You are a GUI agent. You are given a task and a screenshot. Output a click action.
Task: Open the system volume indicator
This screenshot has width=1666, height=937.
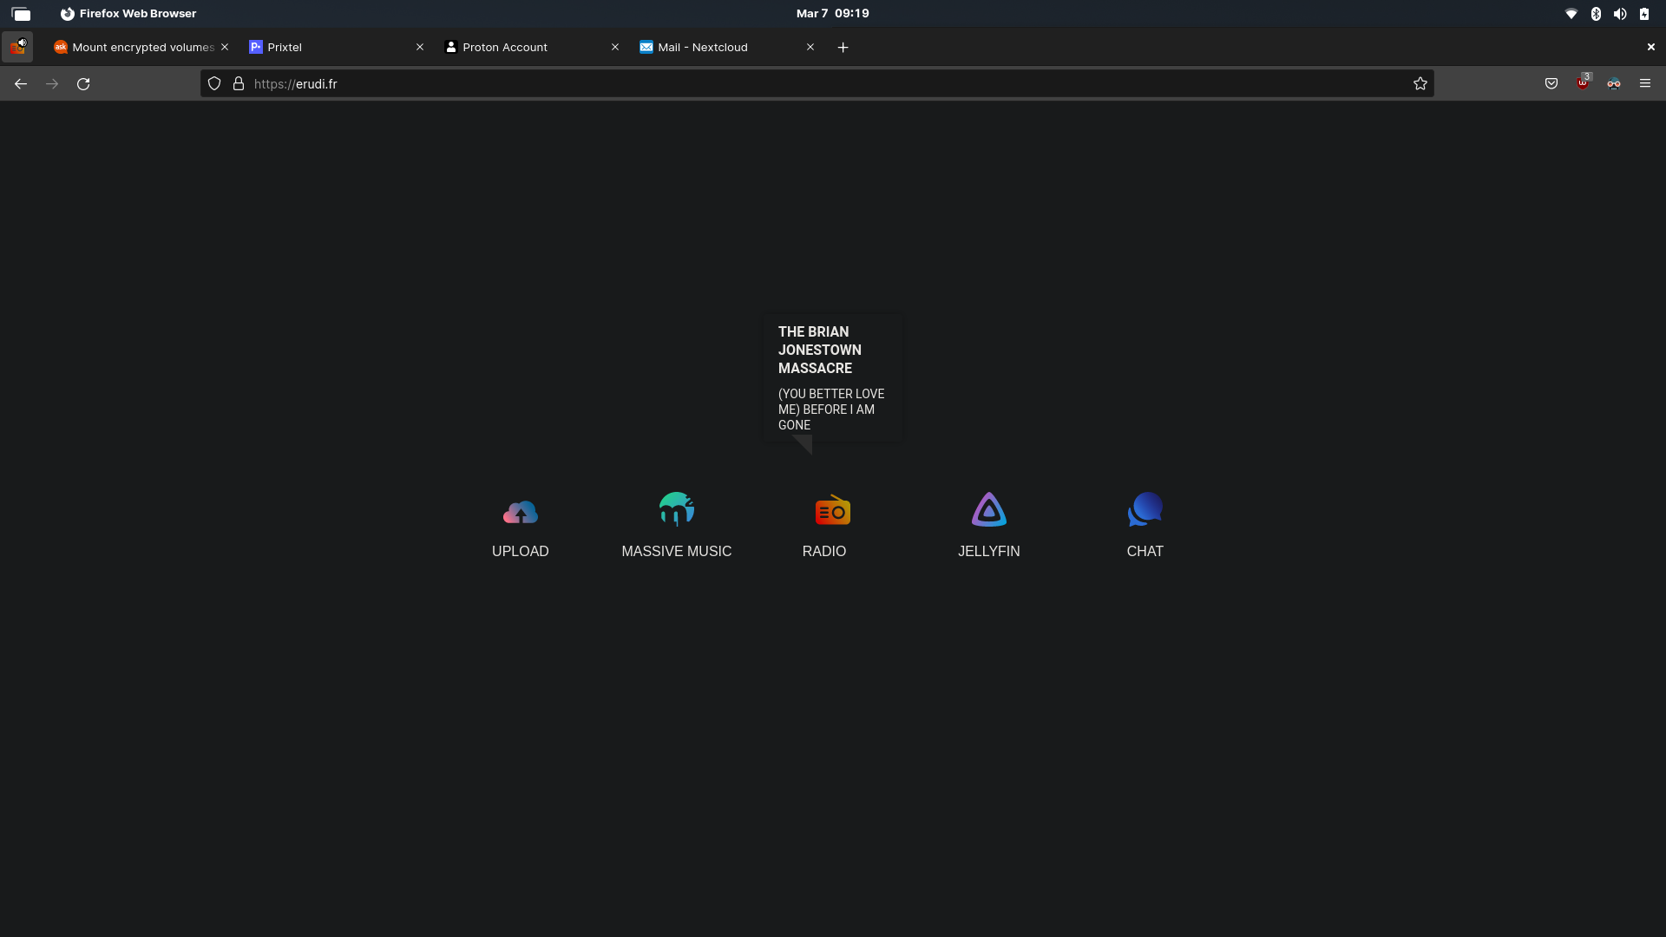pyautogui.click(x=1620, y=14)
